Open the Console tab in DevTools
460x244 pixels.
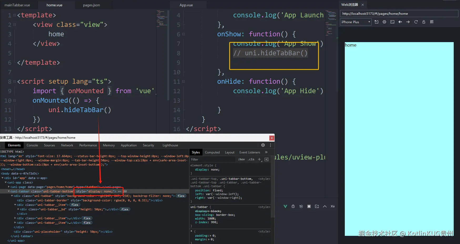(32, 145)
